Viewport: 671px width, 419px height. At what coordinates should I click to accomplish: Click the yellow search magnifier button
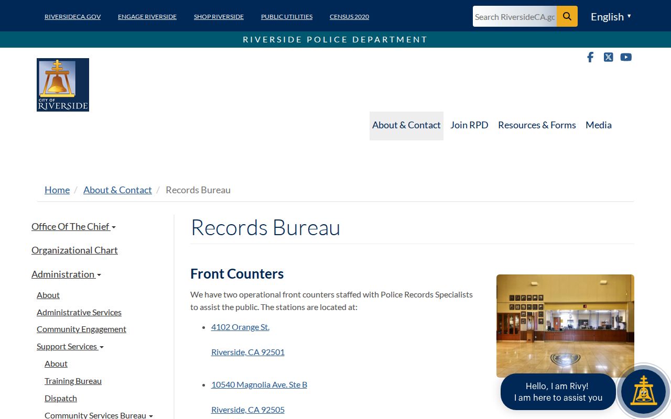(x=567, y=16)
